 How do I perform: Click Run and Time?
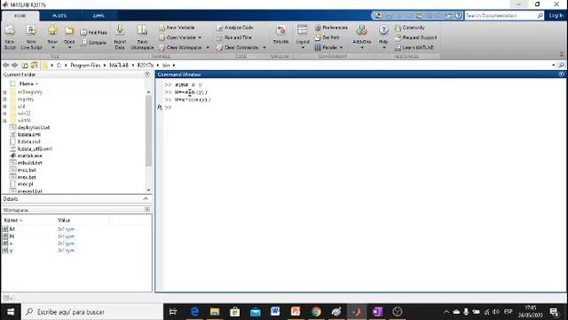(x=234, y=37)
